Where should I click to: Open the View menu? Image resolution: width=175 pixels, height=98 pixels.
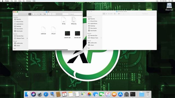pos(20,1)
